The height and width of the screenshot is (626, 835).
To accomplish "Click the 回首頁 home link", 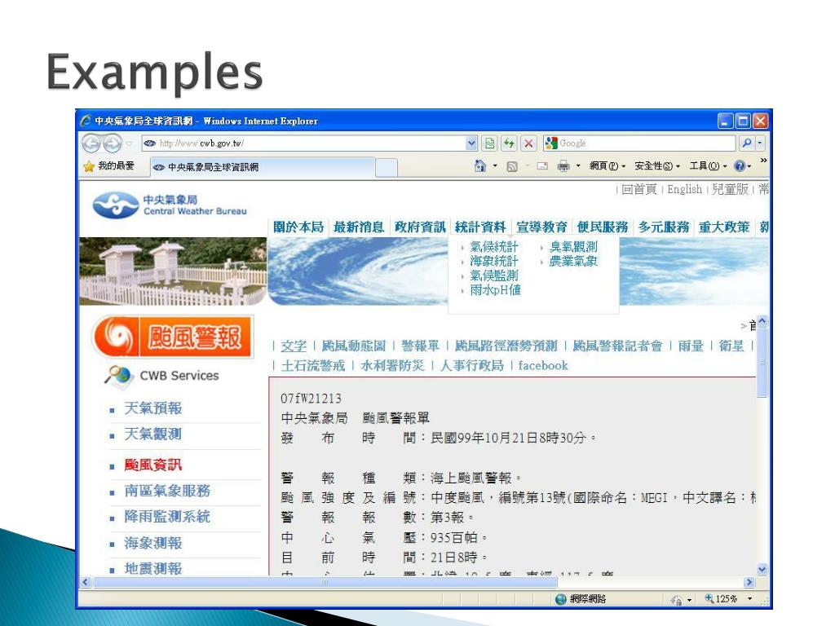I will 639,189.
